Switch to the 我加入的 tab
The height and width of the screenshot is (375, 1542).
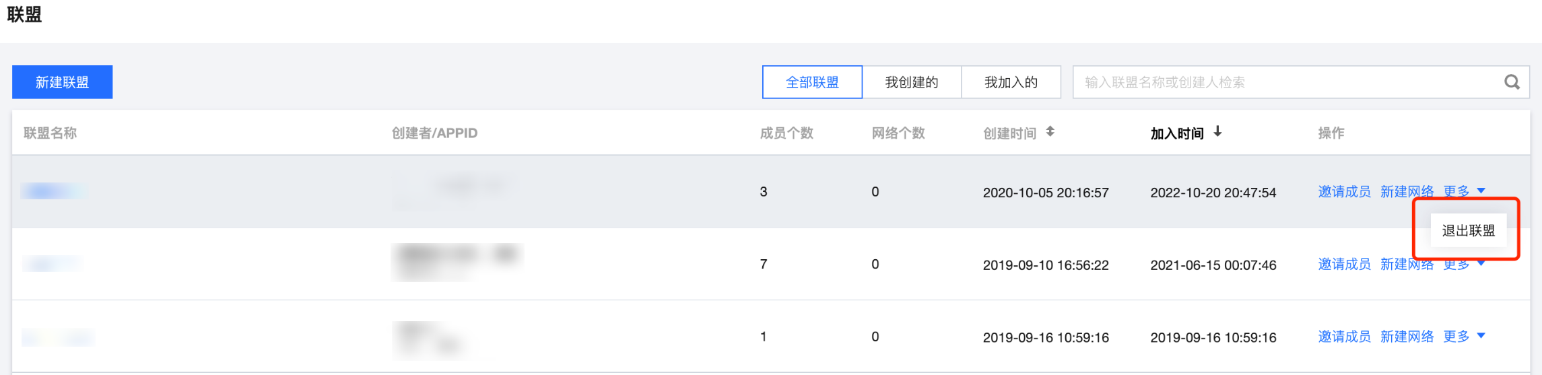(1011, 82)
